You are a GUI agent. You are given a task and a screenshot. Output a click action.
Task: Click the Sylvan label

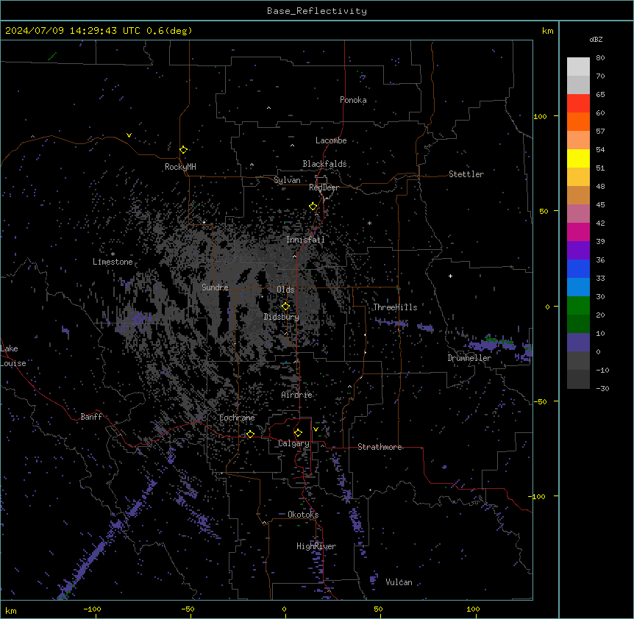click(287, 180)
